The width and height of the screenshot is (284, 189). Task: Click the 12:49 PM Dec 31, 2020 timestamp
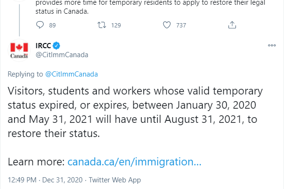point(45,180)
